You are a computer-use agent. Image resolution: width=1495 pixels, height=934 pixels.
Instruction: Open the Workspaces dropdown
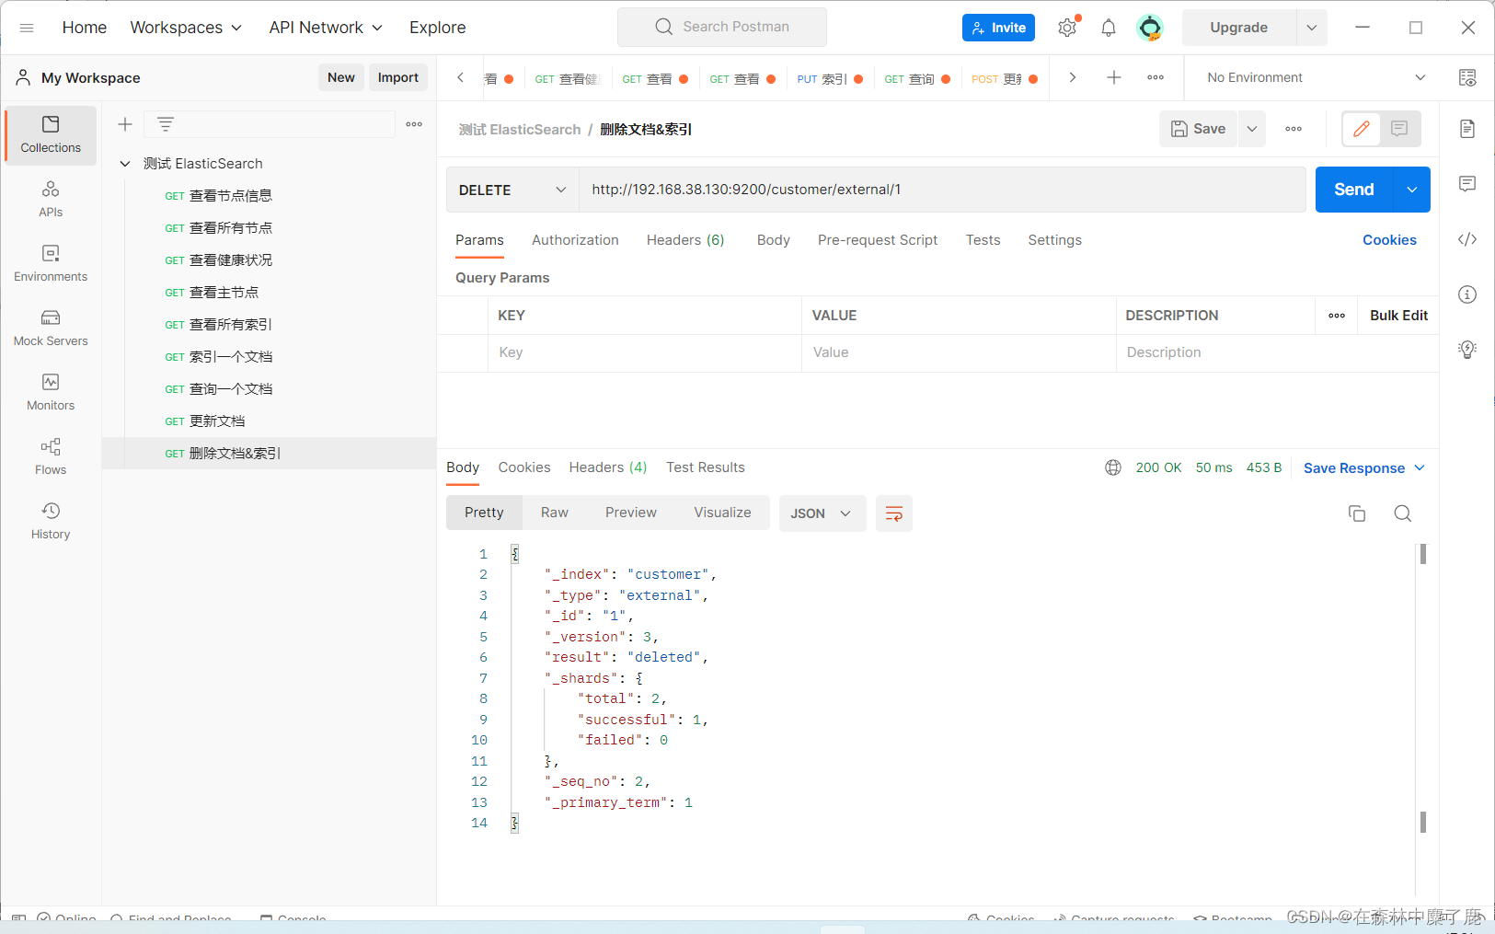click(186, 28)
